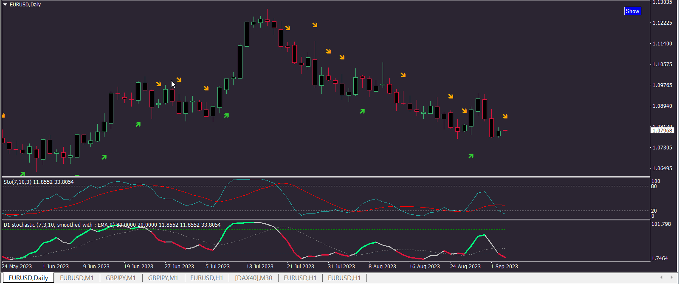
Task: Click the 8 Aug 2023 date label
Action: coord(382,267)
